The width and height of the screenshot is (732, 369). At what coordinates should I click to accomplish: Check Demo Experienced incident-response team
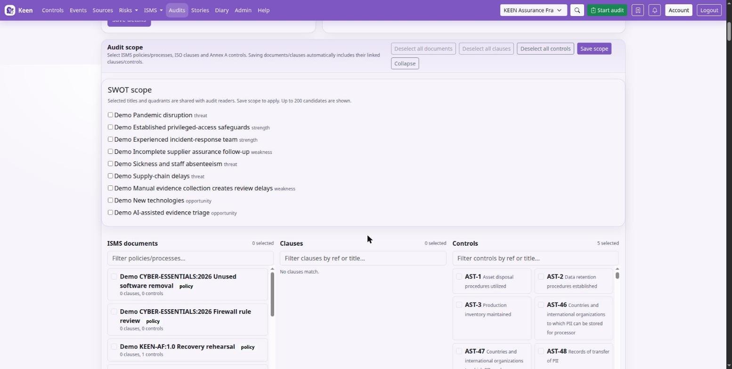[x=110, y=139]
